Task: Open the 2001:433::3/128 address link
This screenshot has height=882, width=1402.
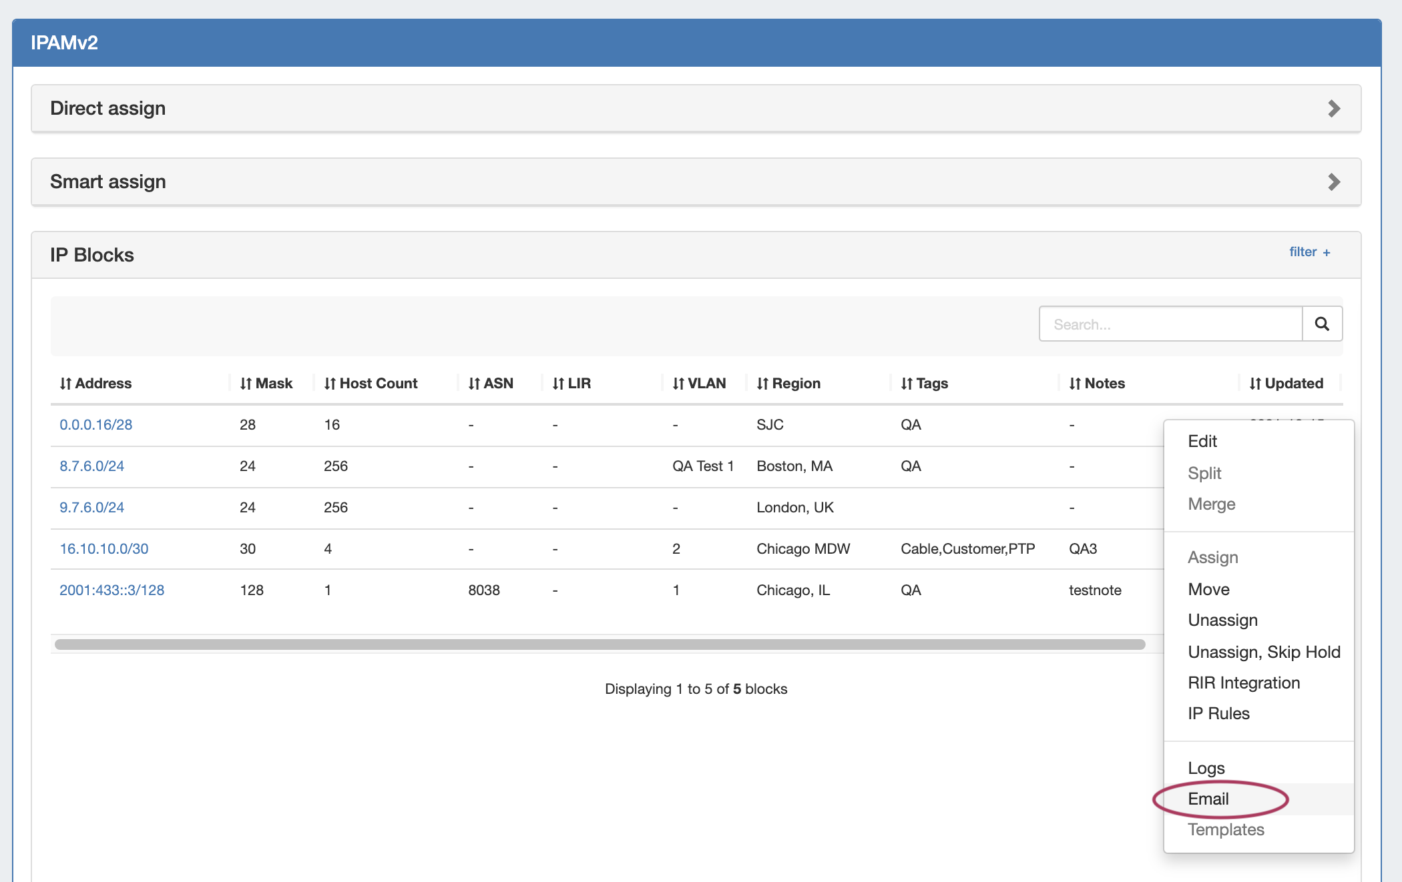Action: (111, 590)
